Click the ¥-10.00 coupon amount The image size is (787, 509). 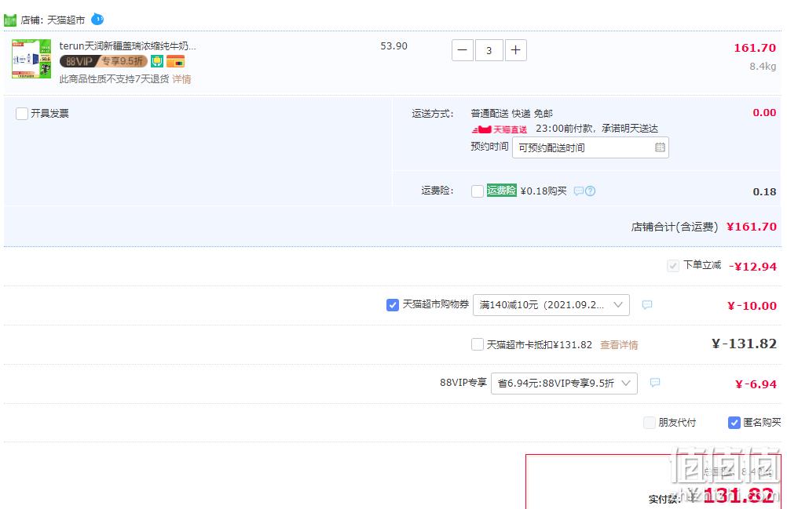pos(752,306)
